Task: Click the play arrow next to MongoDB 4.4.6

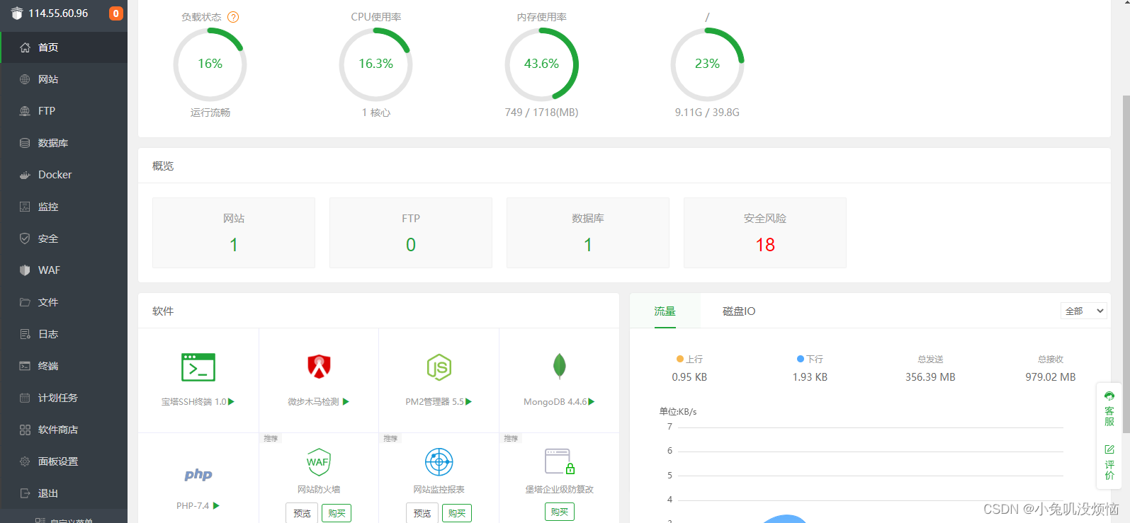Action: (x=592, y=402)
